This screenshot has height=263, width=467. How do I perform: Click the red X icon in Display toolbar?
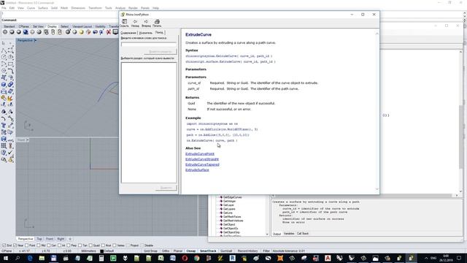[109, 32]
